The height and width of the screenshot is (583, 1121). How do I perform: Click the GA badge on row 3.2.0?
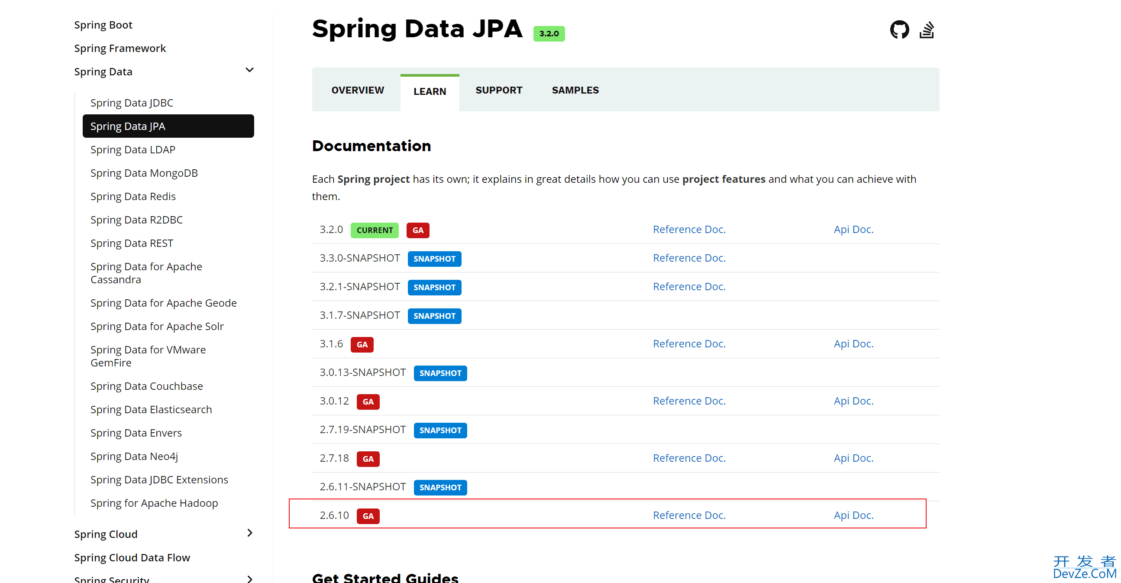pyautogui.click(x=418, y=230)
